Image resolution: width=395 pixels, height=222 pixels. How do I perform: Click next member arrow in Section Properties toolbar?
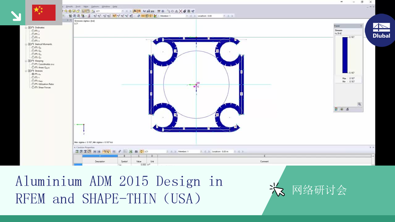point(209,151)
